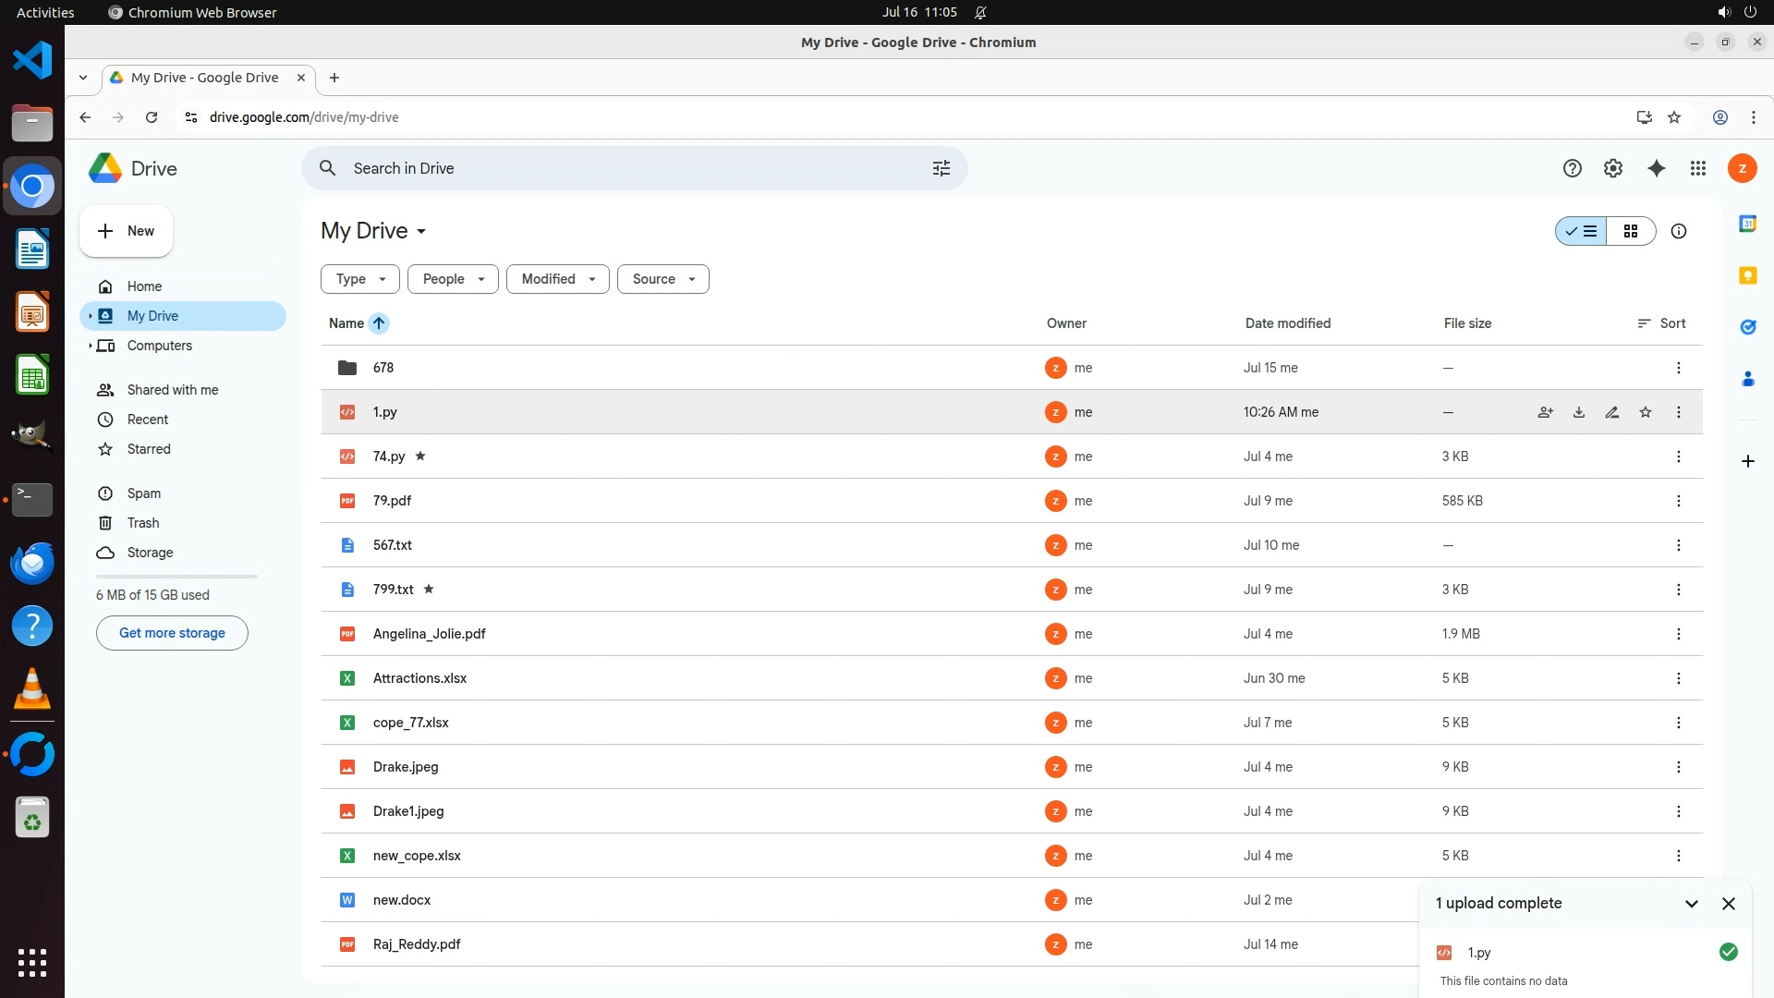Star the 1.py file

[x=1646, y=412]
